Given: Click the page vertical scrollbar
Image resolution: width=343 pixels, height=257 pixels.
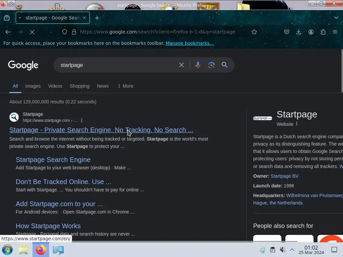Looking at the screenshot, I should point(342,71).
